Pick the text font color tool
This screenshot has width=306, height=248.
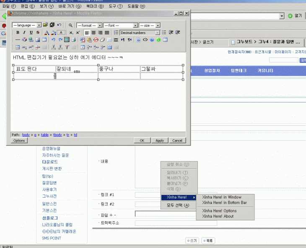(47, 33)
